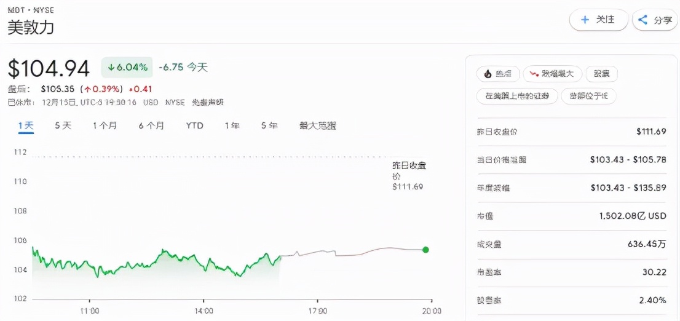Click the P/E ratio value 30.22
680x321 pixels.
tap(654, 272)
